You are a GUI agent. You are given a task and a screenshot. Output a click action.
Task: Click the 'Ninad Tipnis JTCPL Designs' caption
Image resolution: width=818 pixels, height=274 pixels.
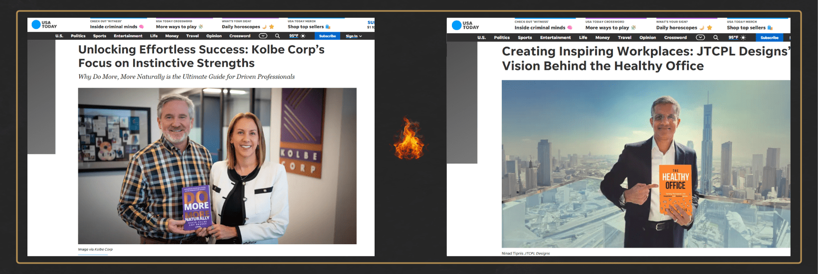[x=526, y=253]
